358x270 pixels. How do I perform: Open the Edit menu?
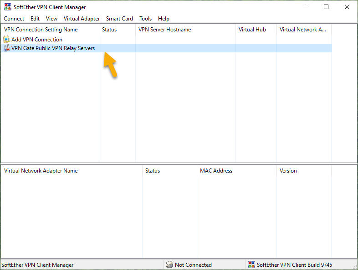(x=35, y=19)
